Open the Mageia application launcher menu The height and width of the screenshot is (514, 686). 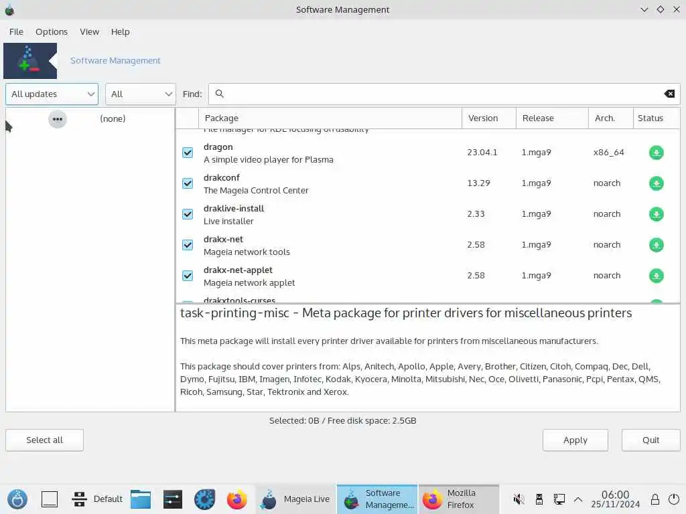17,499
